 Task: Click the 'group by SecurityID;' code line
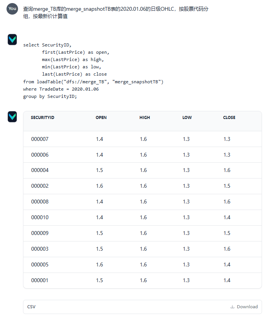pyautogui.click(x=50, y=96)
